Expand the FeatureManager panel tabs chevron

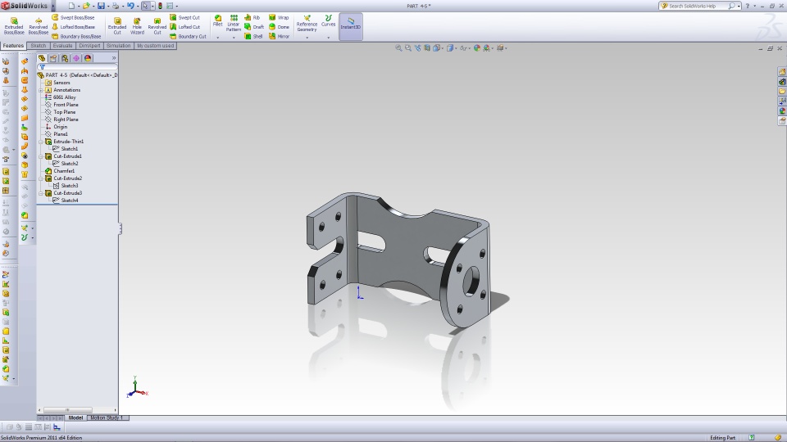(x=114, y=58)
